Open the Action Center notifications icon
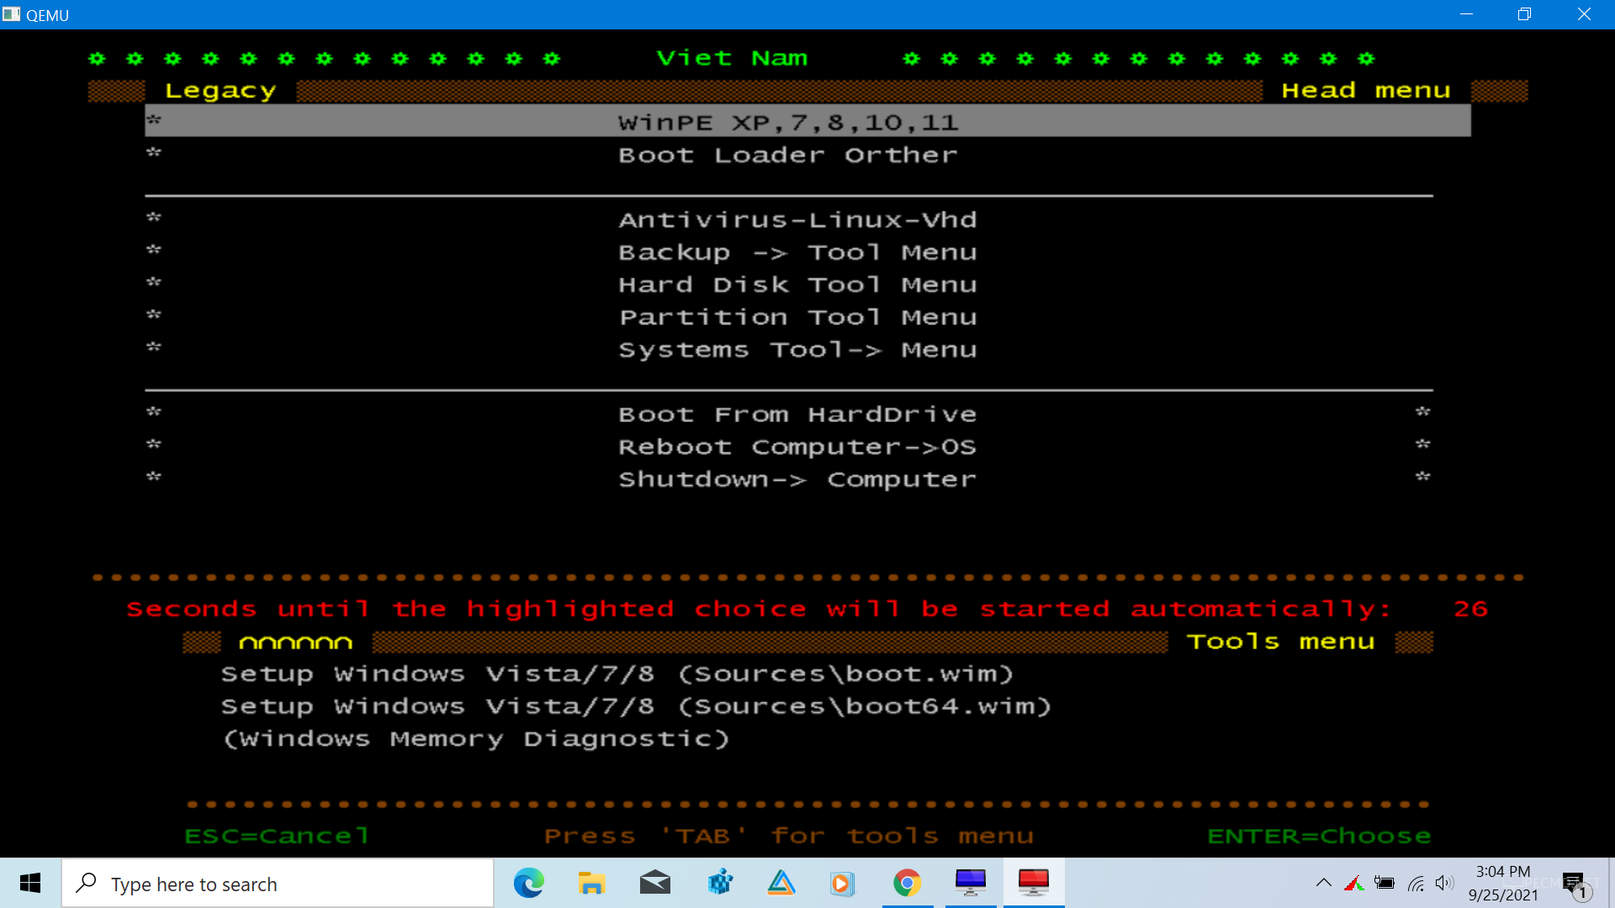 1575,884
